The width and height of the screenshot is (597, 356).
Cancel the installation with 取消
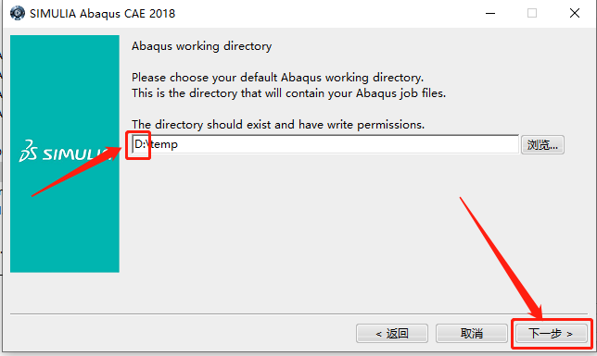(471, 334)
